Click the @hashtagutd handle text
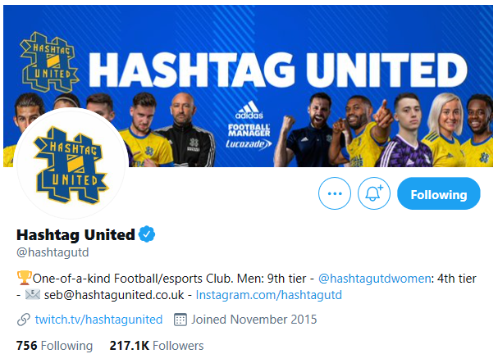The image size is (498, 363). (53, 252)
